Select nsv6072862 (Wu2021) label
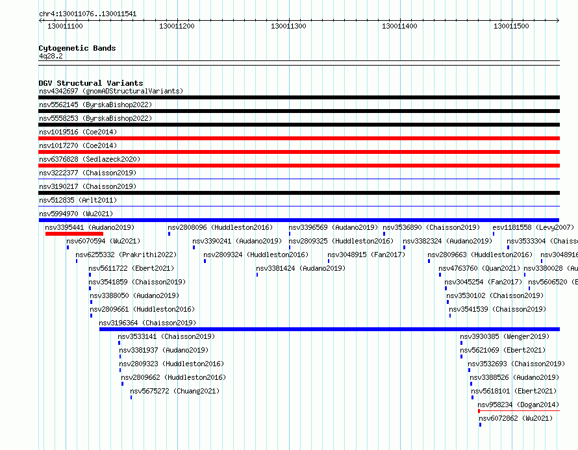 516,418
